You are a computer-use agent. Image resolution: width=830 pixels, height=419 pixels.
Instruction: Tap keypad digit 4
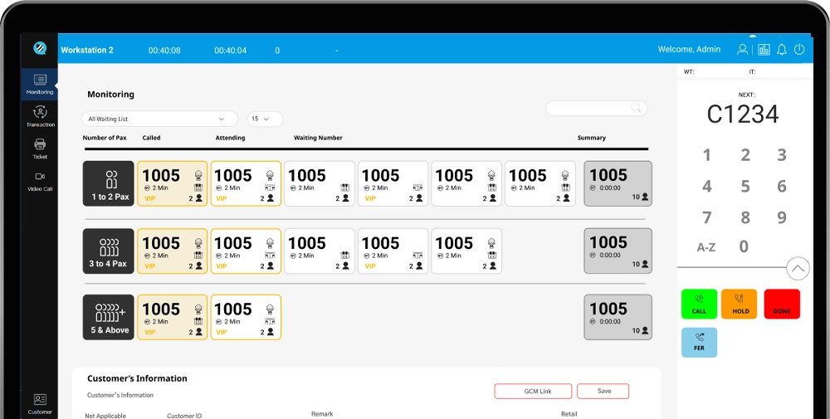(706, 186)
